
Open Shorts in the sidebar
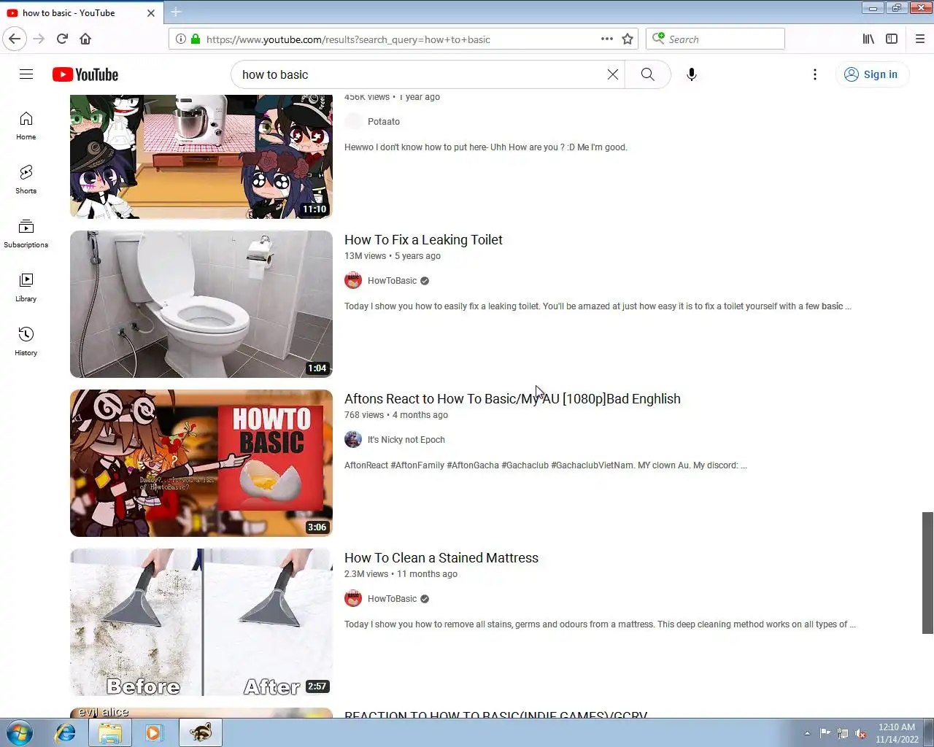(26, 179)
